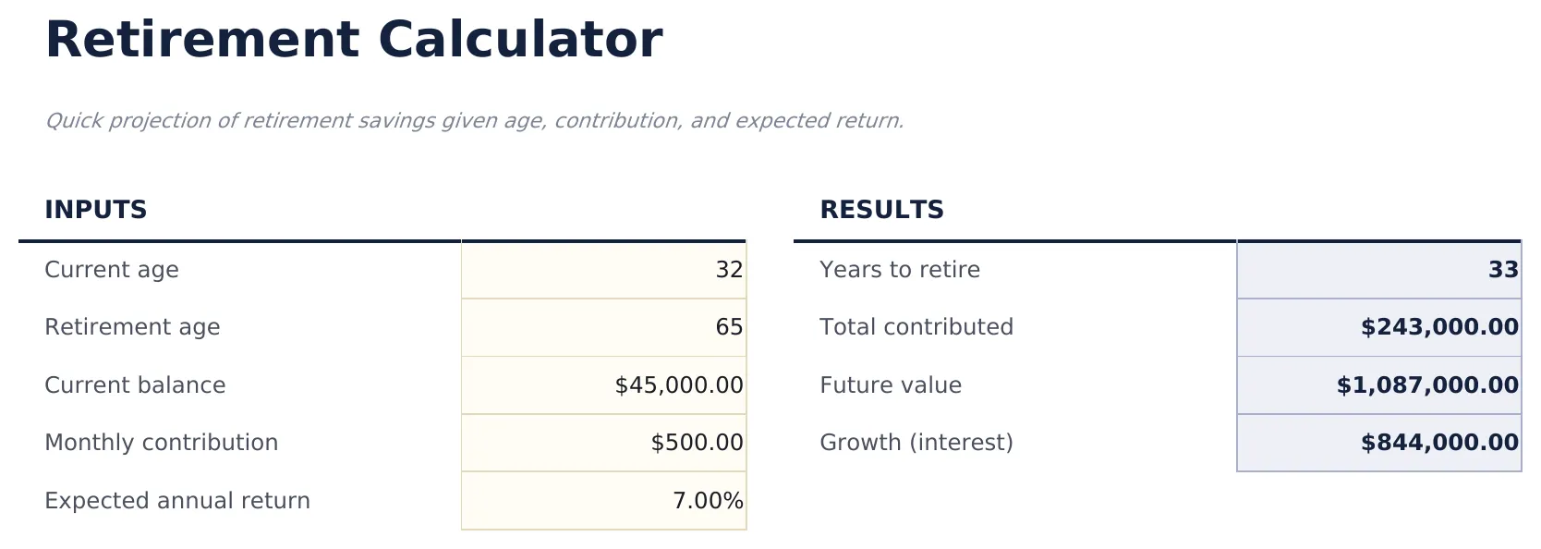1541x549 pixels.
Task: Click the Current age input field
Action: [x=603, y=270]
